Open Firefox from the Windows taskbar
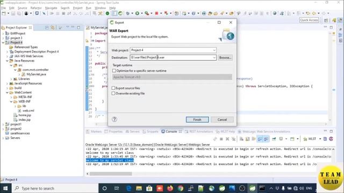The width and height of the screenshot is (344, 193). tap(170, 188)
